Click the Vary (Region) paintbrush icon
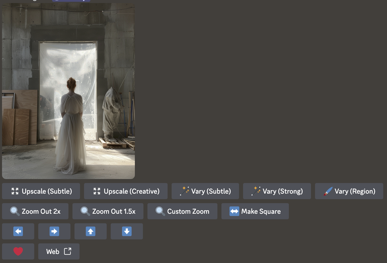Image resolution: width=387 pixels, height=263 pixels. coord(328,191)
